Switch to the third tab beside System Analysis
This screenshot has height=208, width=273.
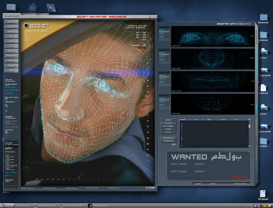click(x=43, y=14)
